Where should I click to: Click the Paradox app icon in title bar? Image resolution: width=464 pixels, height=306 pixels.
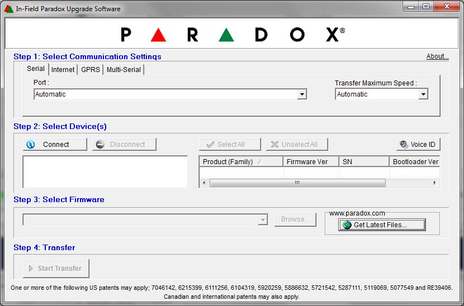coord(8,9)
